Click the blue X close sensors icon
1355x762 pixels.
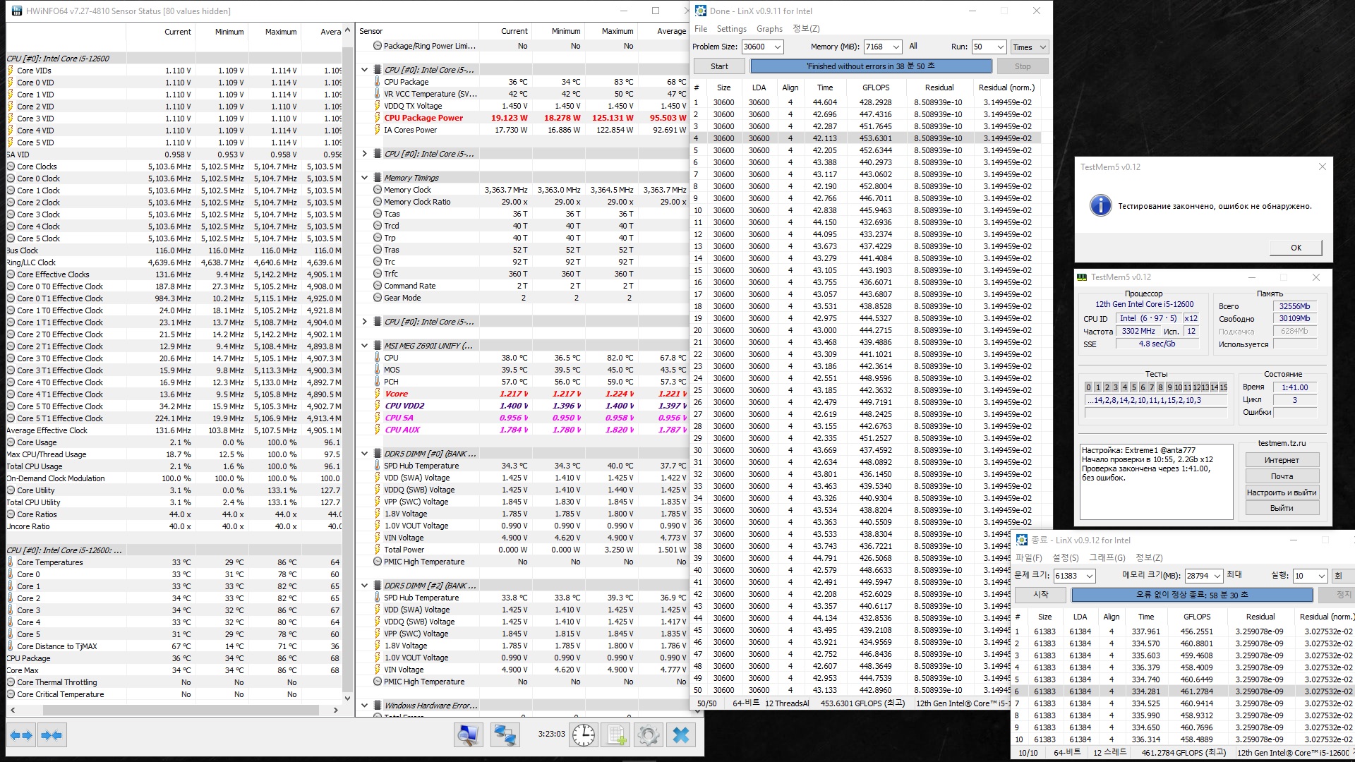pos(681,735)
